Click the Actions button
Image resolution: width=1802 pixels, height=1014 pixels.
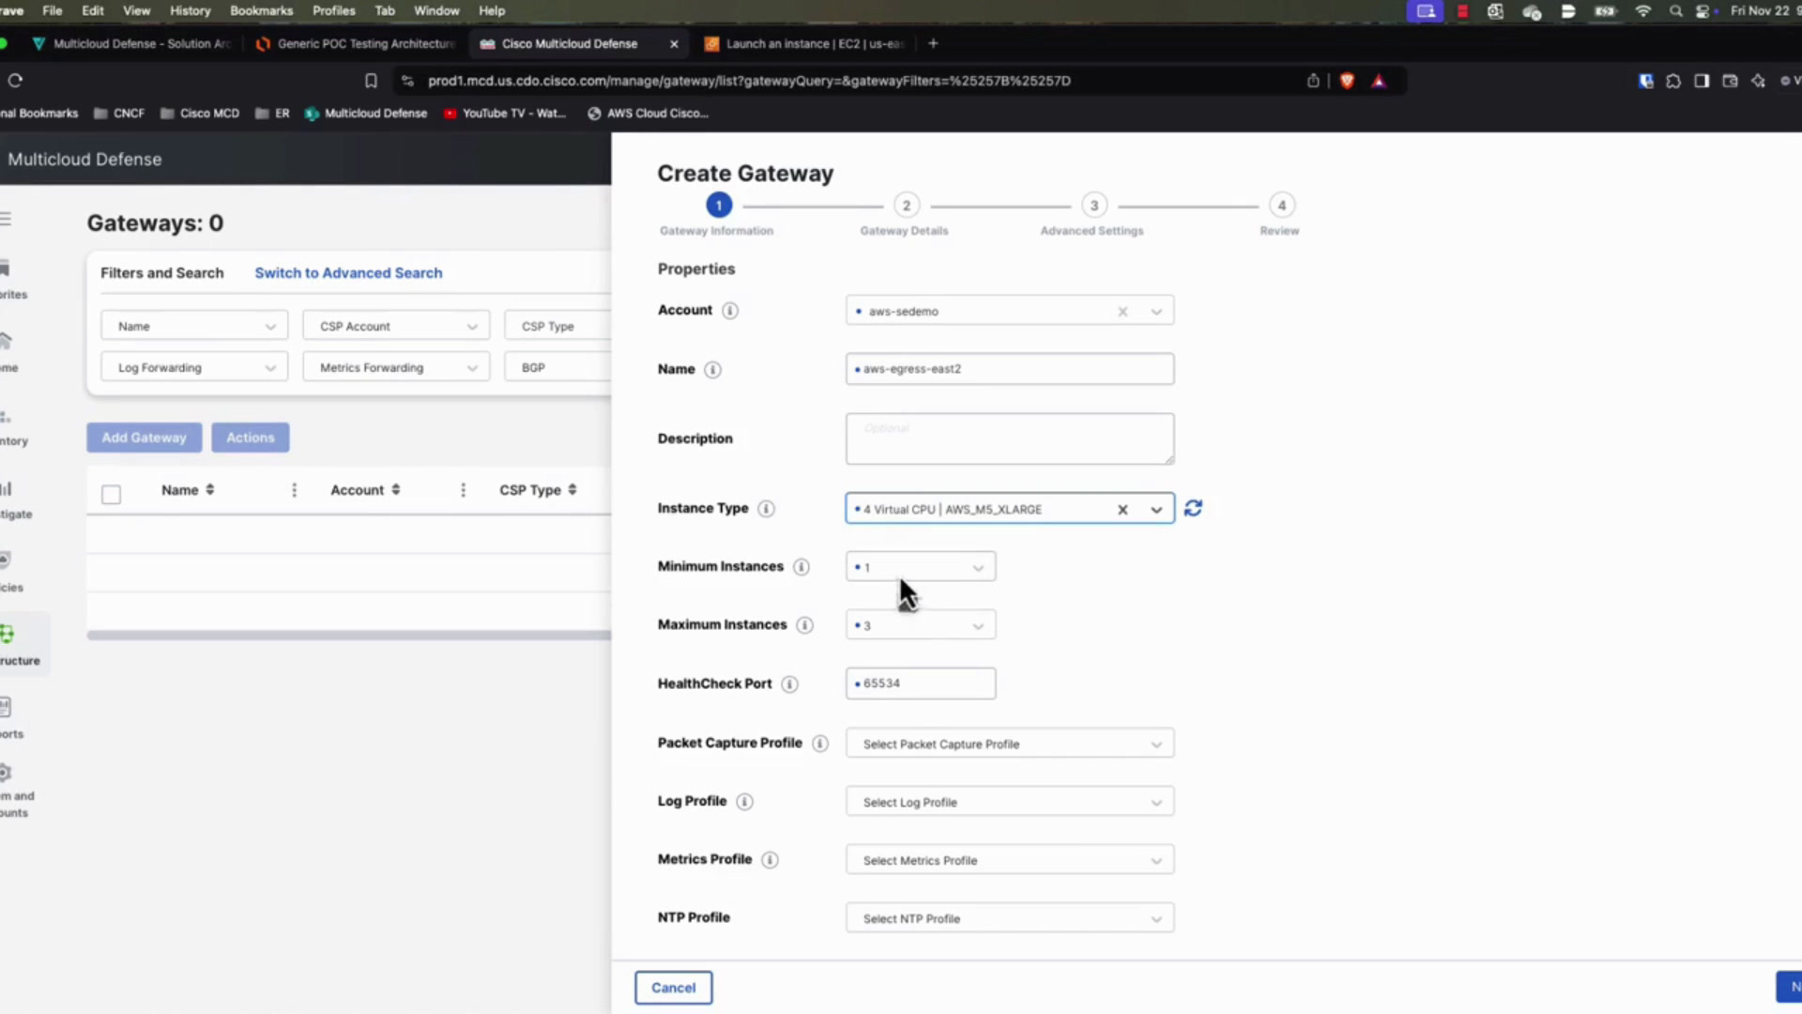pyautogui.click(x=251, y=438)
